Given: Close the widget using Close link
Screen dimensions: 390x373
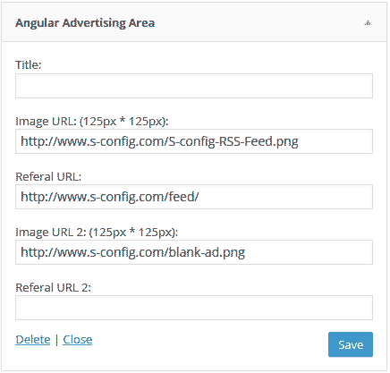Looking at the screenshot, I should 78,340.
